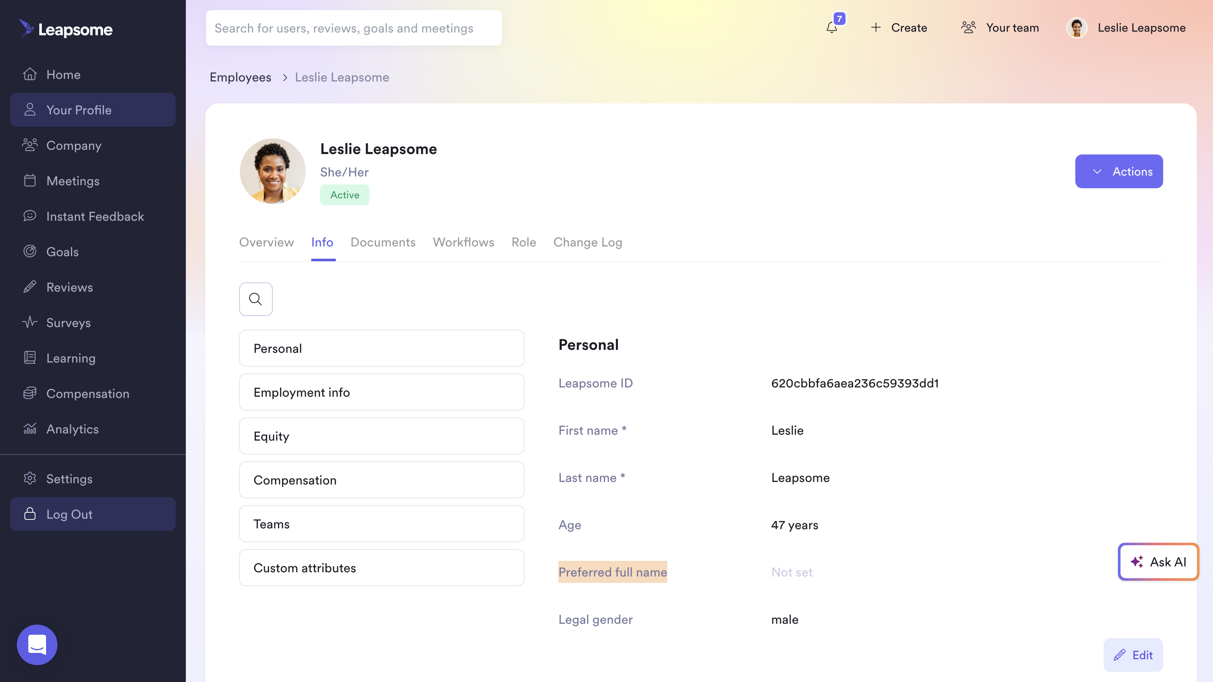
Task: Click Leslie's large profile photo
Action: 273,171
